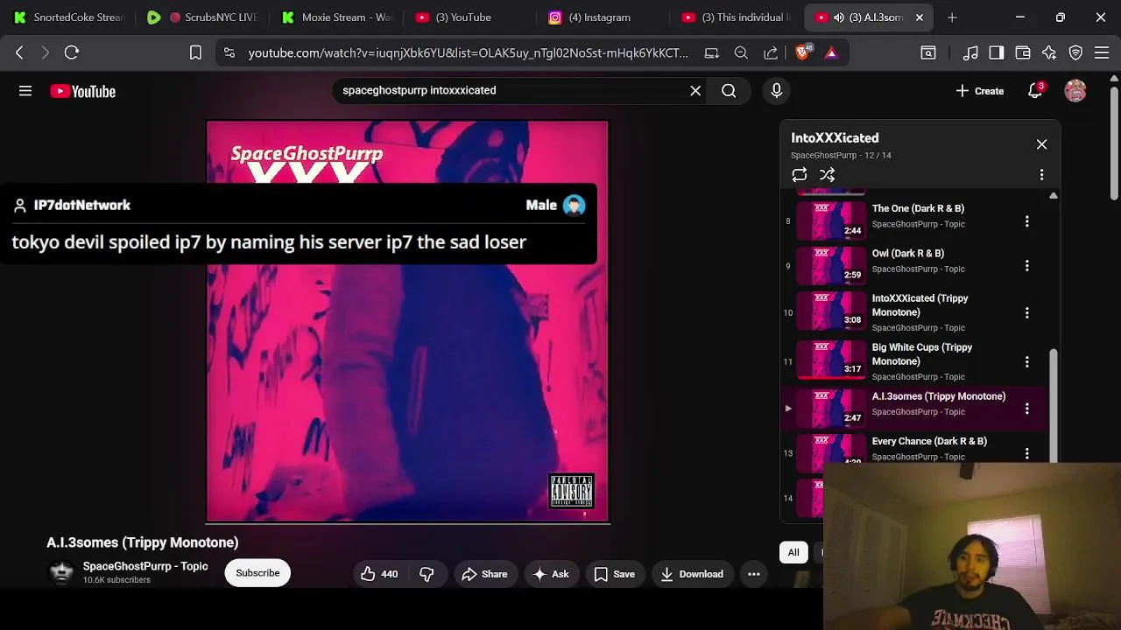1121x630 pixels.
Task: Open options for A.I.3somes playlist entry
Action: (x=1027, y=409)
